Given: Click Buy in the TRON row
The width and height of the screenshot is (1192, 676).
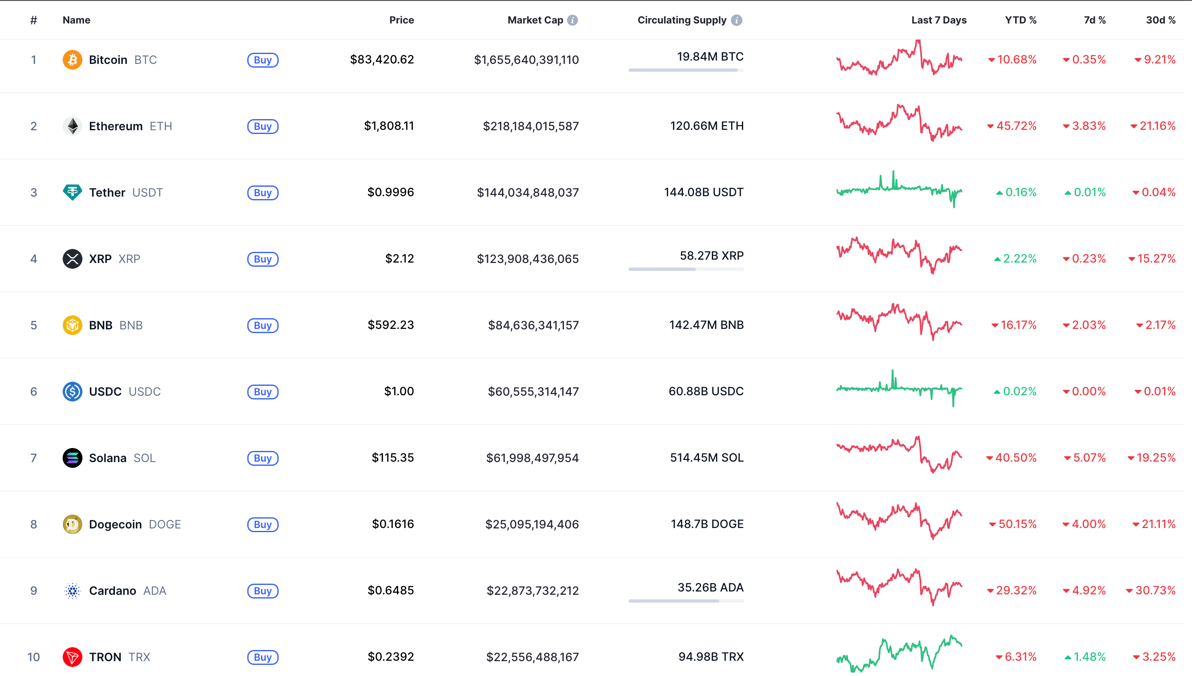Looking at the screenshot, I should (263, 658).
